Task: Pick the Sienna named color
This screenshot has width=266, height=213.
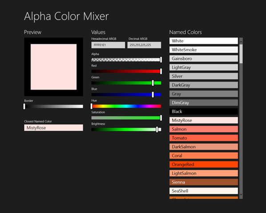Action: (x=204, y=182)
